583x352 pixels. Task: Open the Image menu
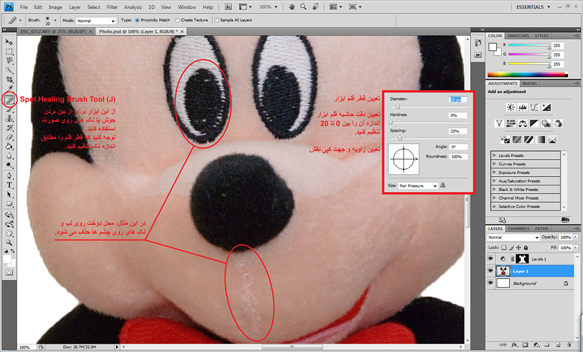55,7
